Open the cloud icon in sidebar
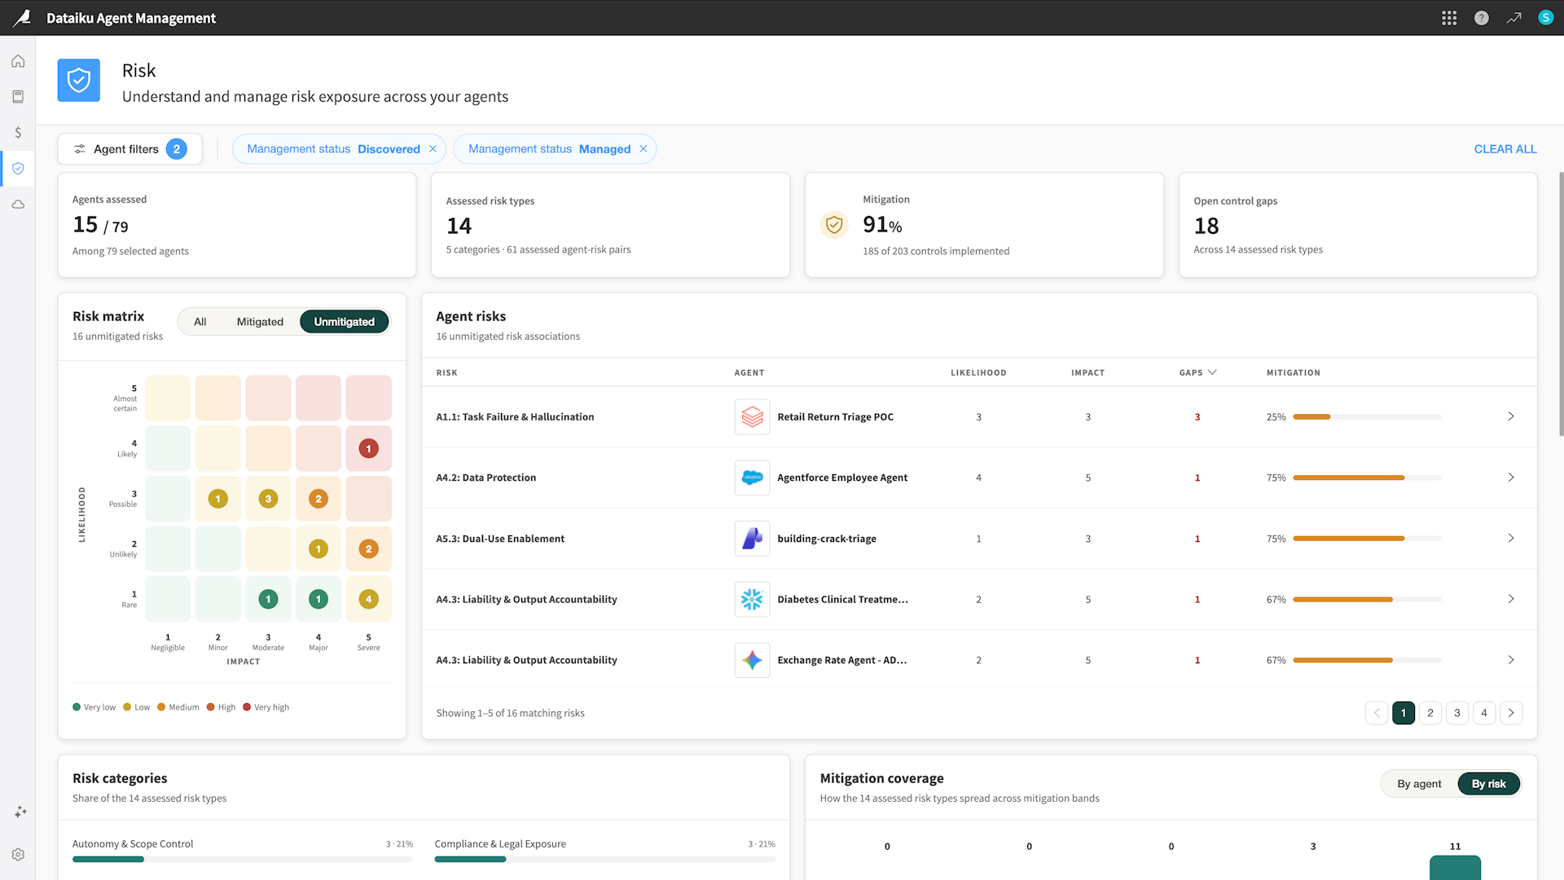Screen dimensions: 1564x880 18,205
